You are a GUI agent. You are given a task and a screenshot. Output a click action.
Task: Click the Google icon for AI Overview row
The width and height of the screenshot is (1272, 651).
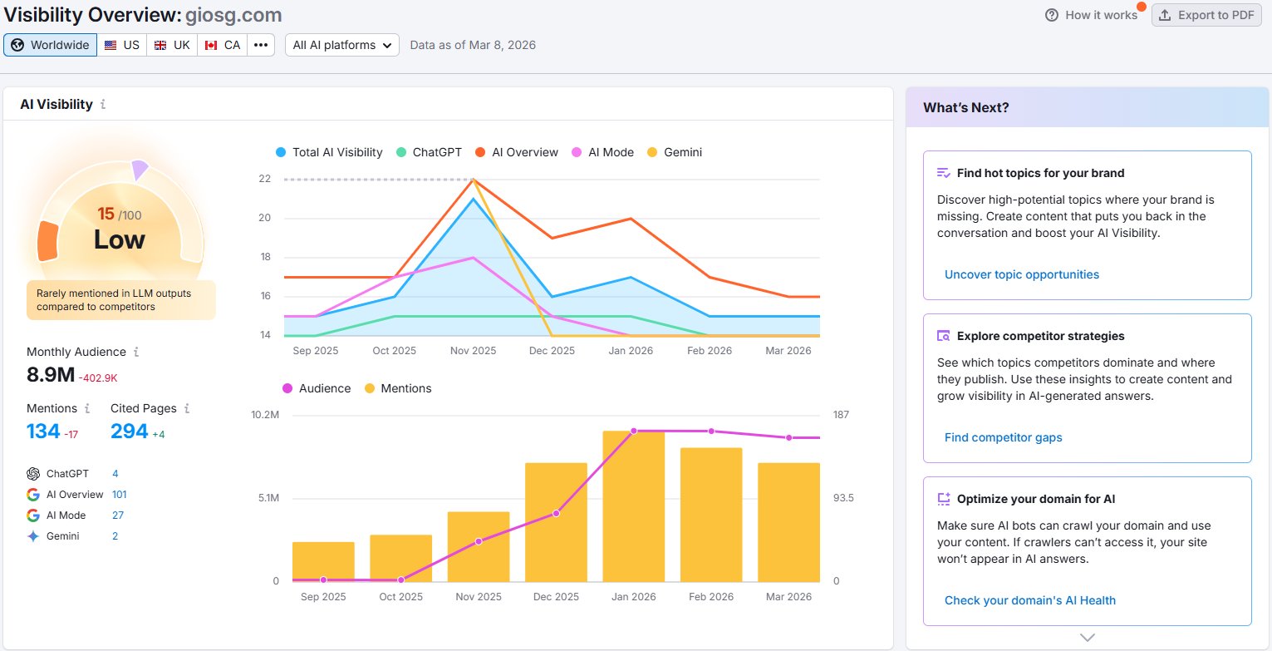[33, 495]
